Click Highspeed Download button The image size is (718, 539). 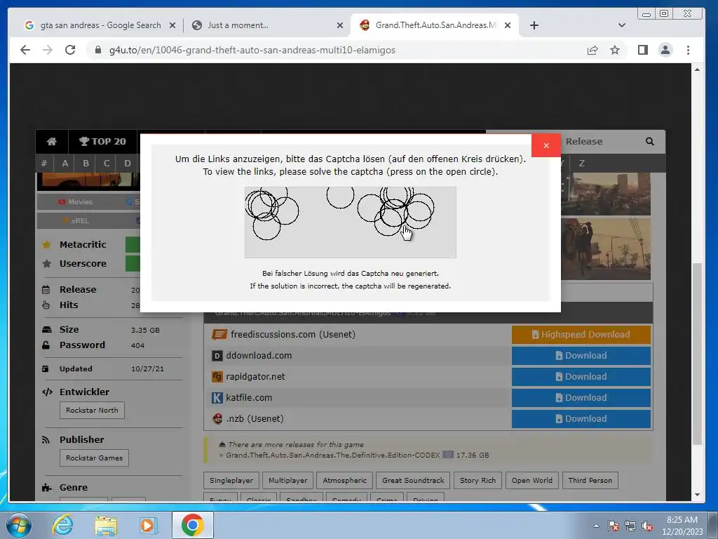click(x=581, y=335)
